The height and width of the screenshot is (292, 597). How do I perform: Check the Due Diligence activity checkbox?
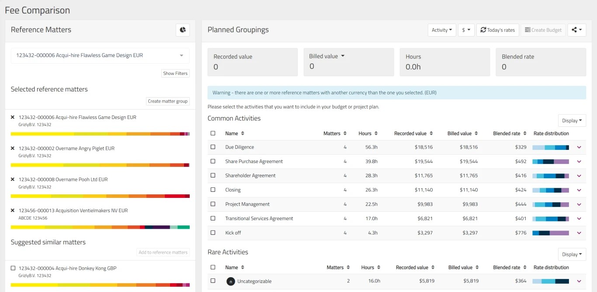coord(213,147)
